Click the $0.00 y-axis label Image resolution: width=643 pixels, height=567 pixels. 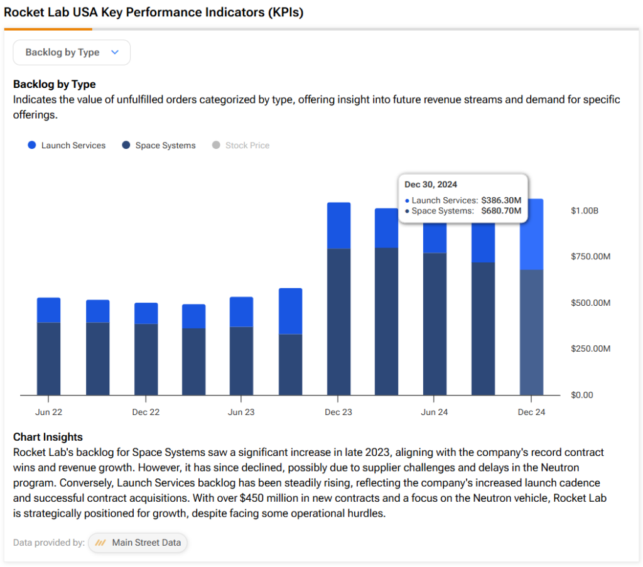click(582, 395)
